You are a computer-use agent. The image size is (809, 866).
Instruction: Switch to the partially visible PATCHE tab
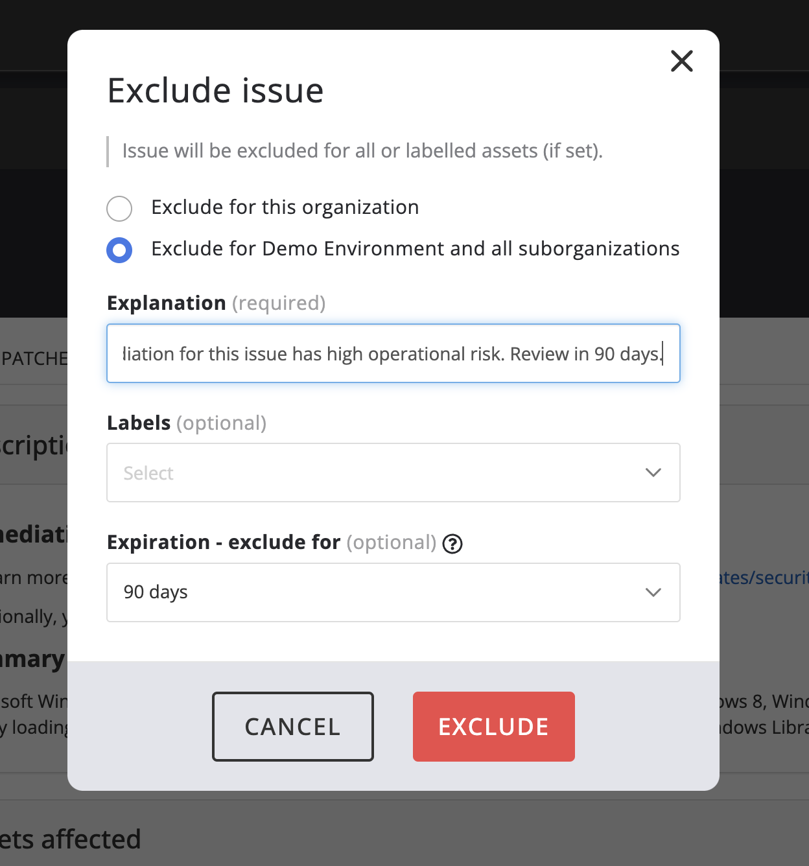[34, 358]
